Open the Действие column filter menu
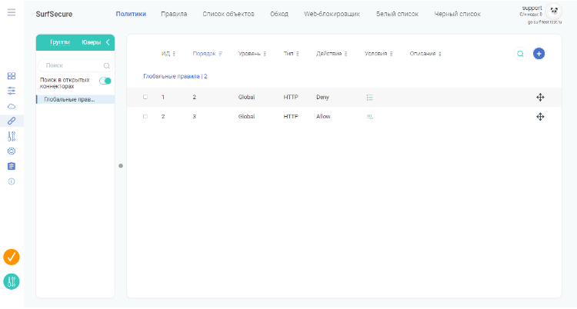 tap(346, 54)
